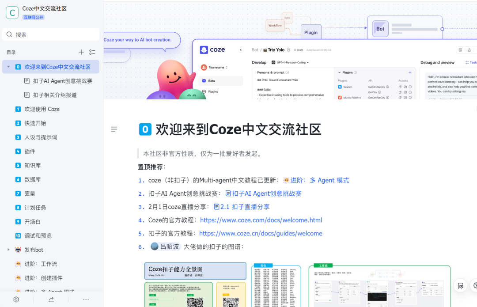
Task: Open coze.cn docs guides welcome link
Action: point(261,233)
